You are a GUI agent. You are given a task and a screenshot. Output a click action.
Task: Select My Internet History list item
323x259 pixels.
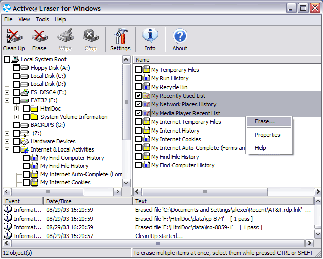click(175, 131)
